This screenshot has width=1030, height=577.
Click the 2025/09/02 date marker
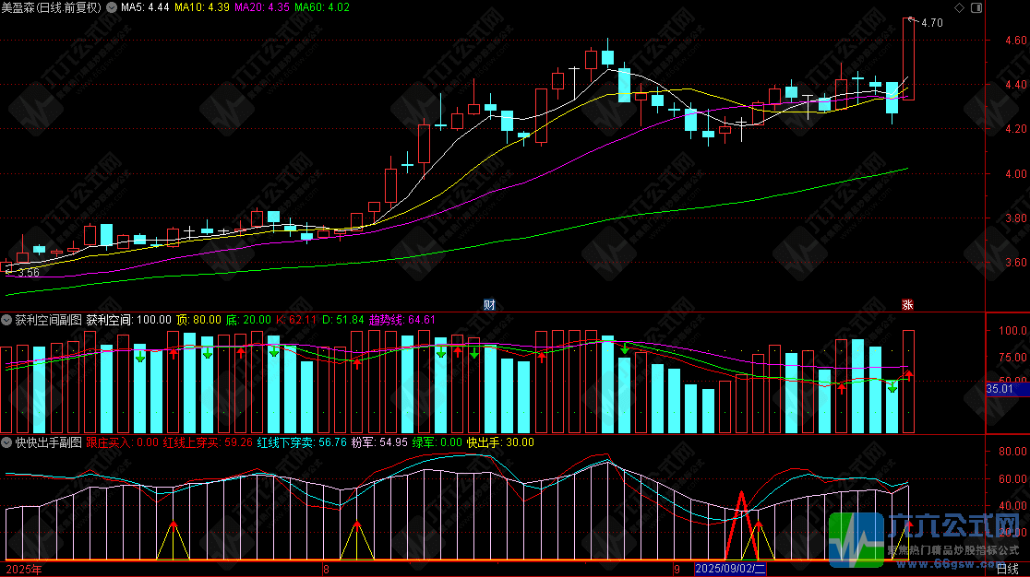730,569
